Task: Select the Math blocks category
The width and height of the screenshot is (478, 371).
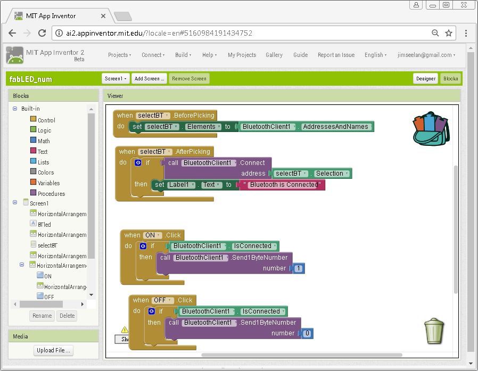Action: [40, 141]
